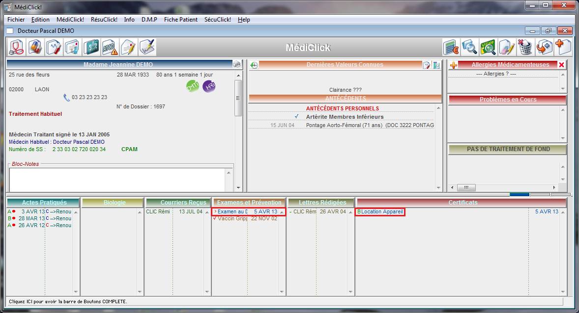Click the Clairance ??? value
This screenshot has width=579, height=313.
pos(345,90)
